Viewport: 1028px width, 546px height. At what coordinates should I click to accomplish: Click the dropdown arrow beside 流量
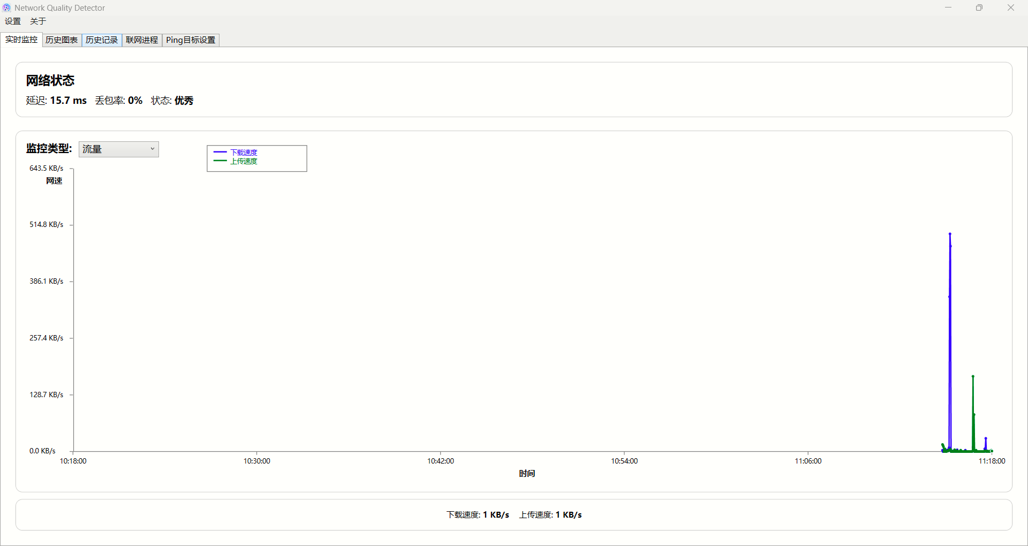[153, 149]
